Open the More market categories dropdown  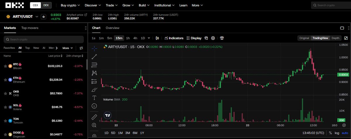click(x=67, y=48)
